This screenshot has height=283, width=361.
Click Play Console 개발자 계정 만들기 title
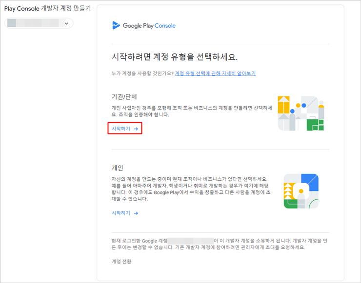click(48, 9)
